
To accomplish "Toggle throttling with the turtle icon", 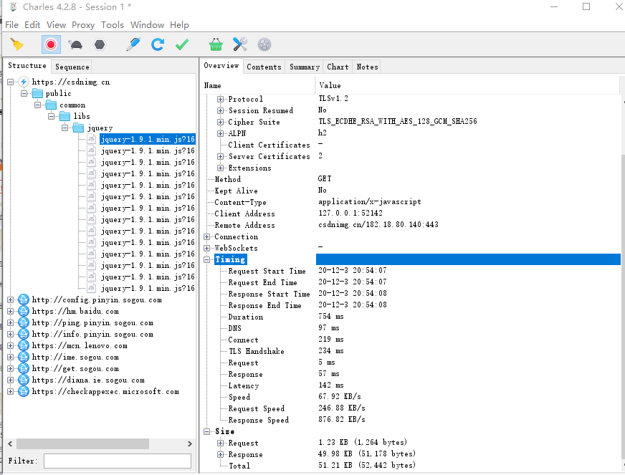I will coord(75,44).
